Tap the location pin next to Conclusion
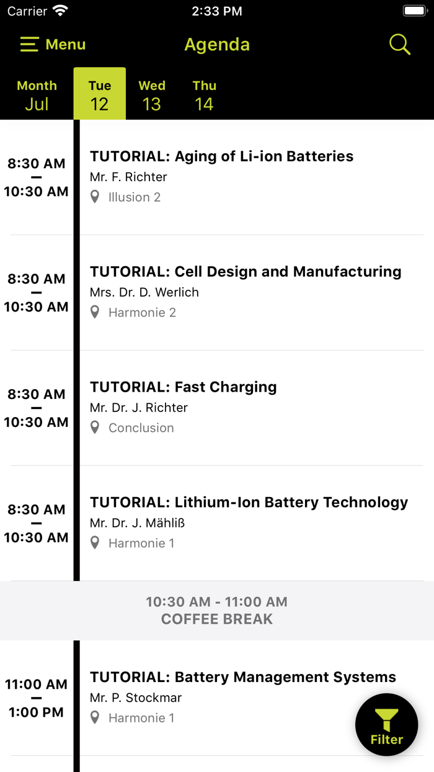 click(x=95, y=428)
